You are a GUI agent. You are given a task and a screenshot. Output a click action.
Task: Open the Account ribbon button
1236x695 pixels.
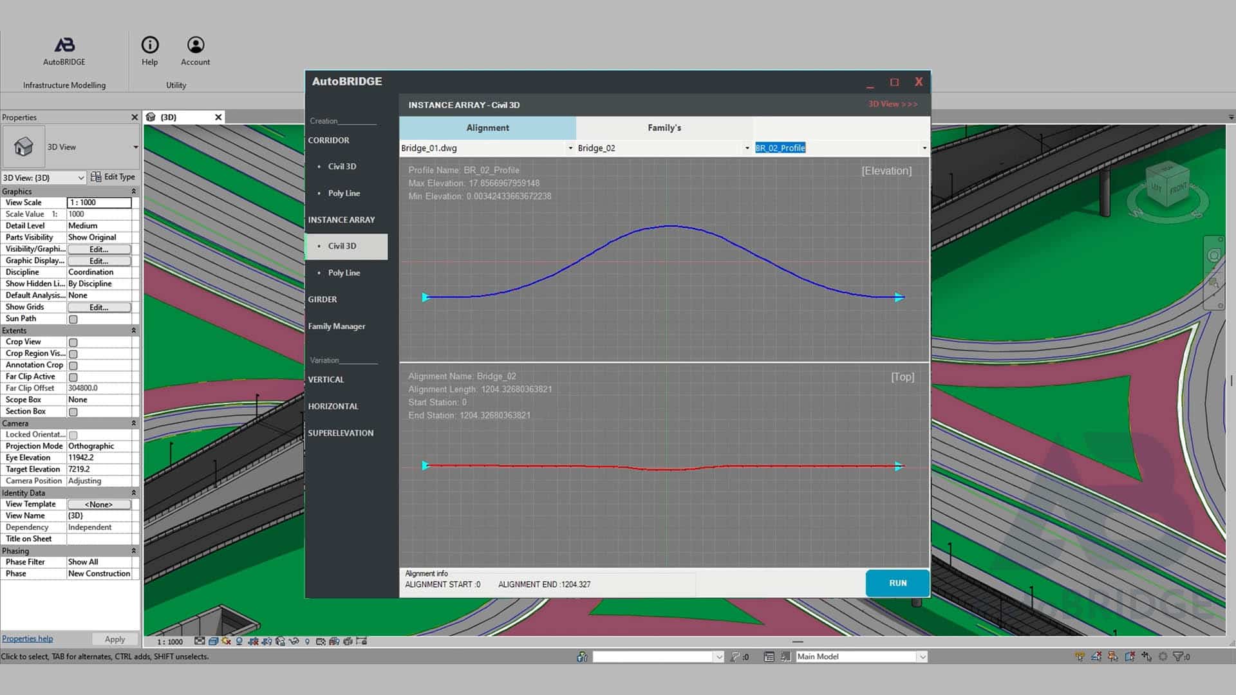point(195,51)
